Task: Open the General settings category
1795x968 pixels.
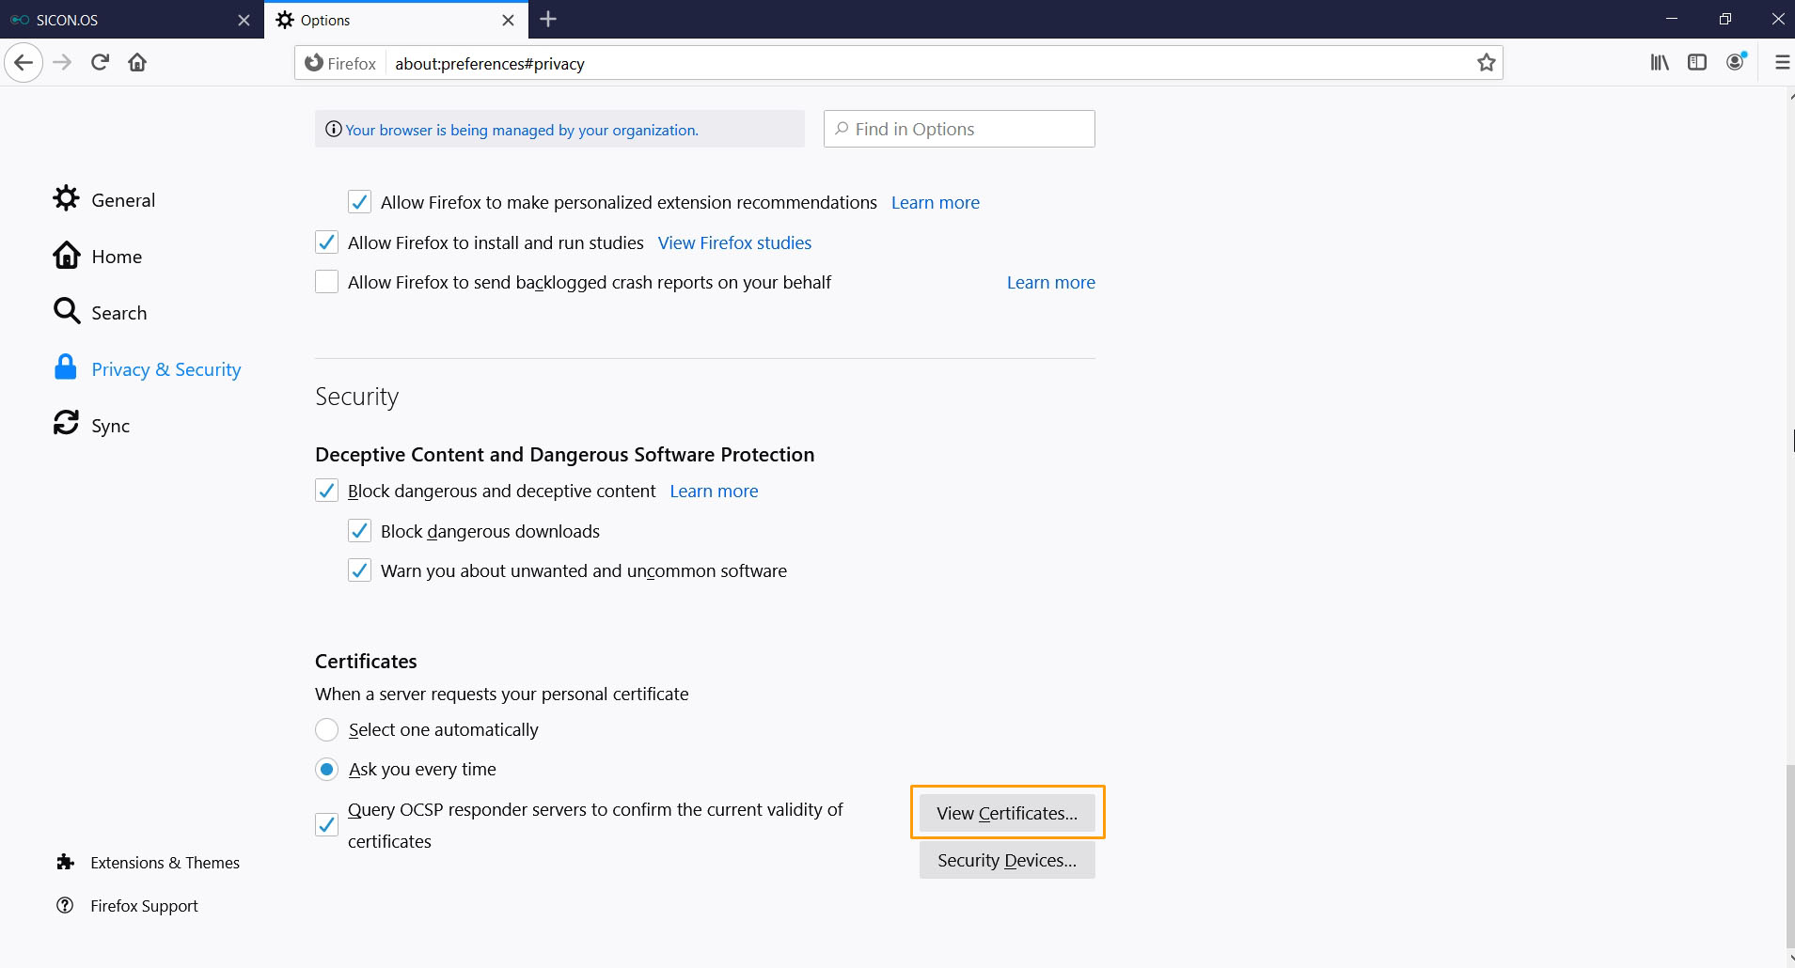Action: (x=122, y=200)
